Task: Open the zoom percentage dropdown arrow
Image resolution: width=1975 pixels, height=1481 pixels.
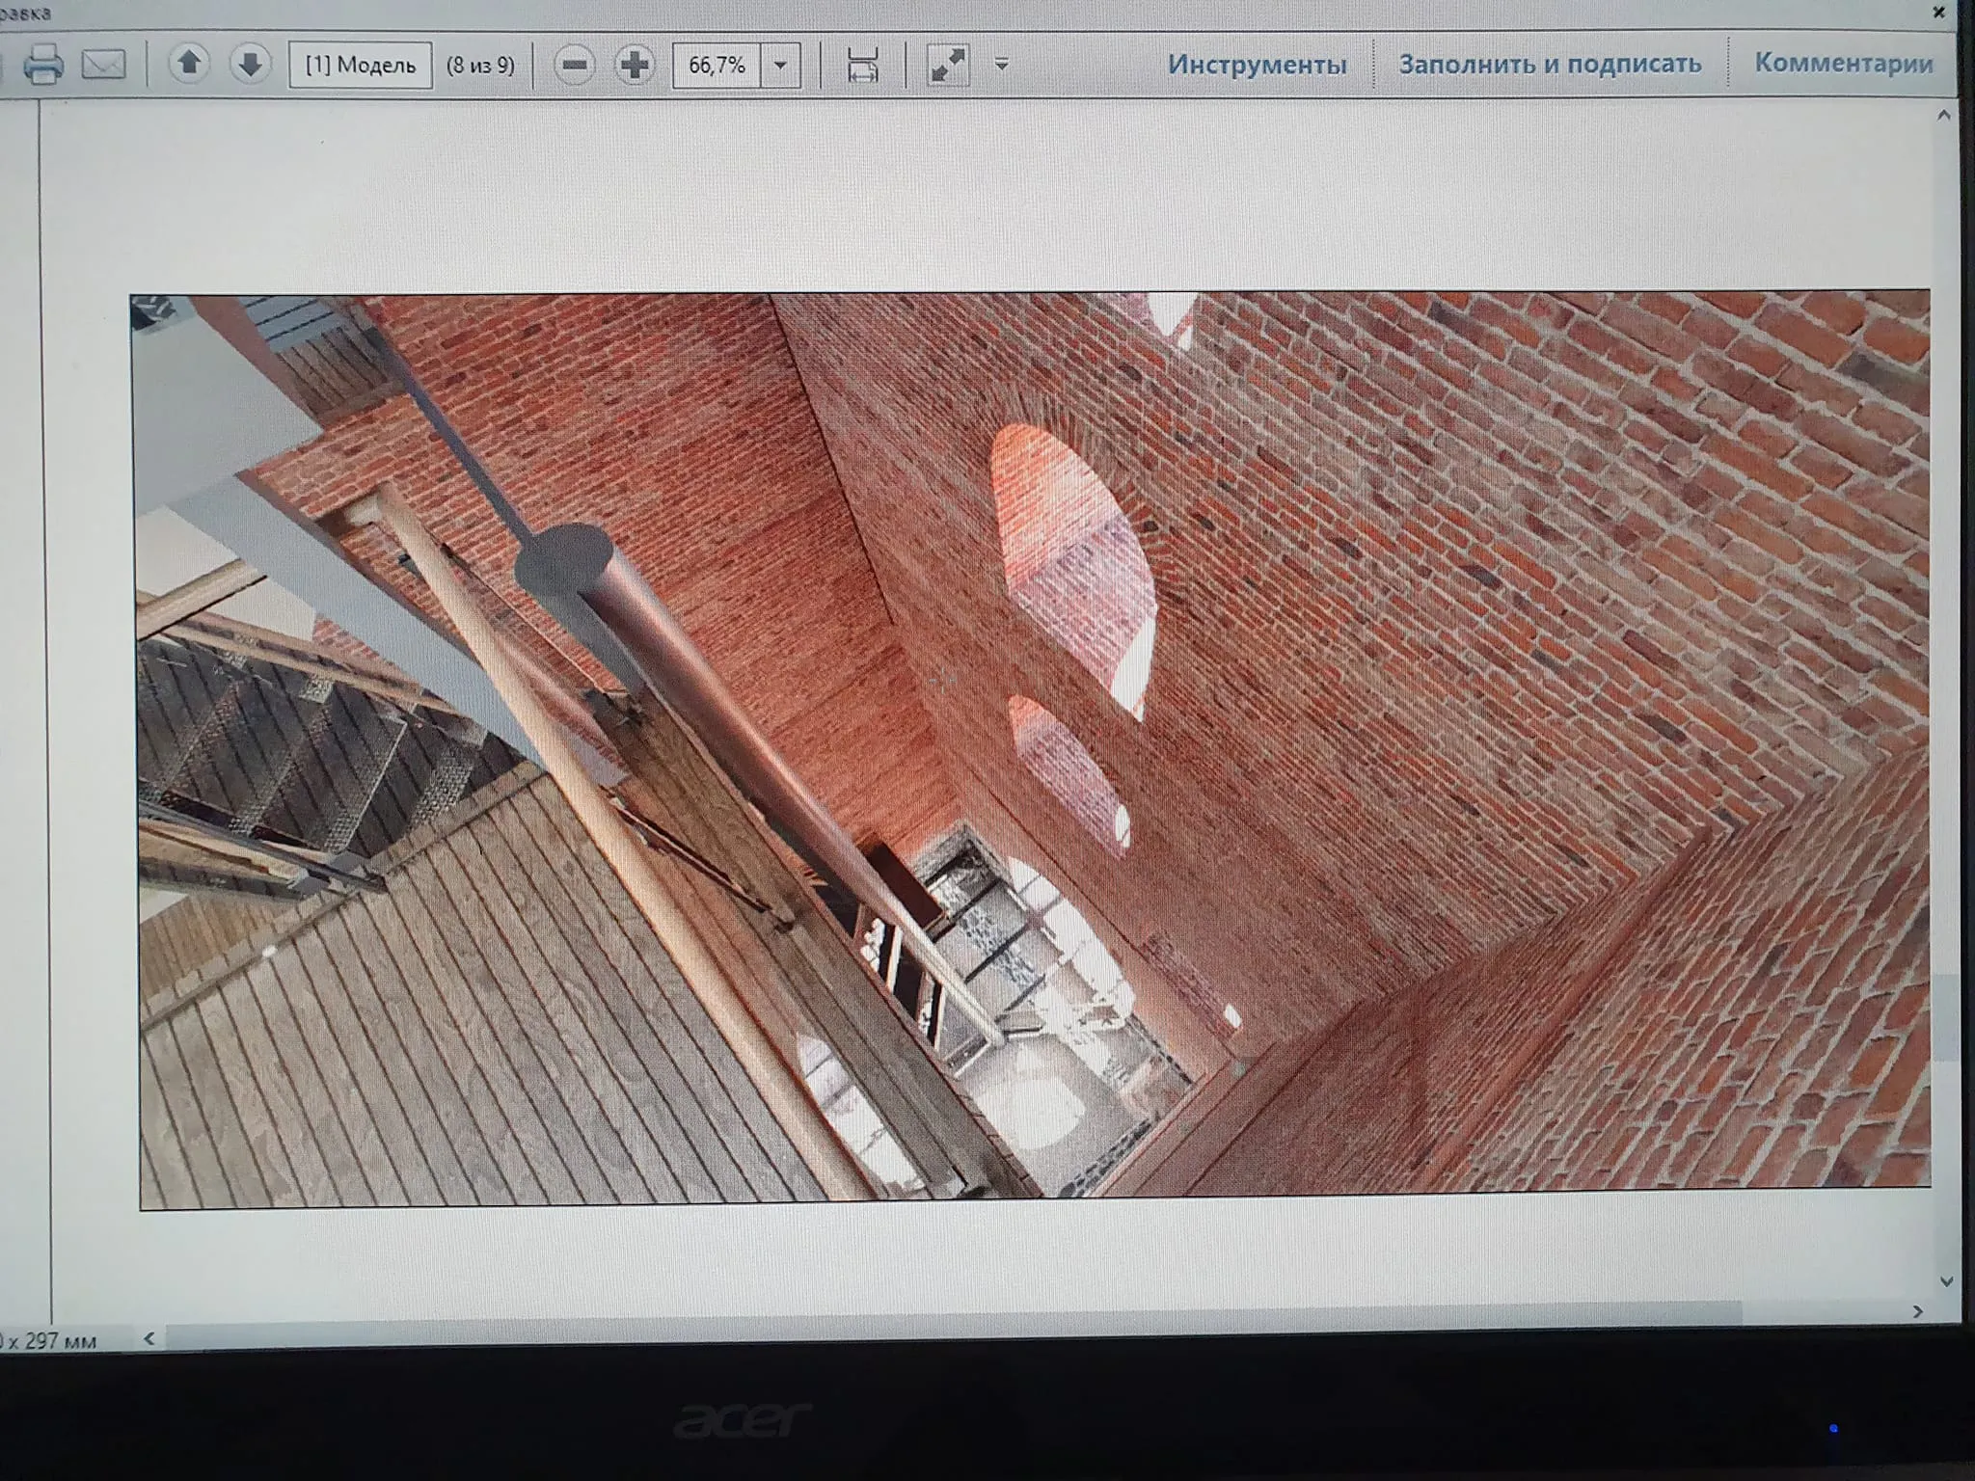Action: (781, 66)
